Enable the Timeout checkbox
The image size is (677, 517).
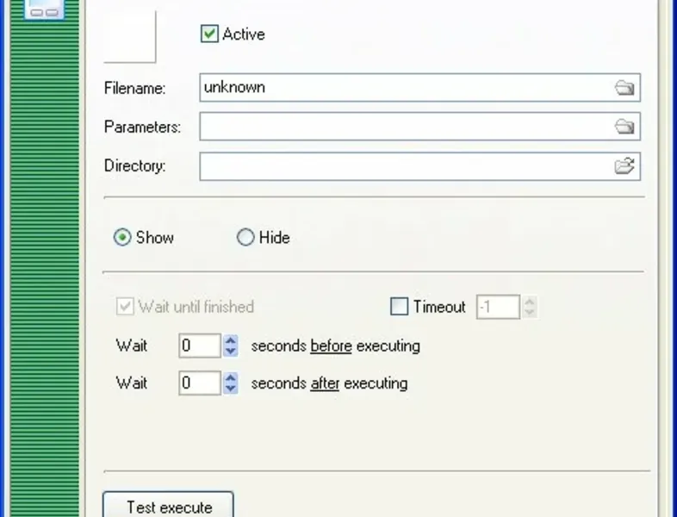point(400,307)
